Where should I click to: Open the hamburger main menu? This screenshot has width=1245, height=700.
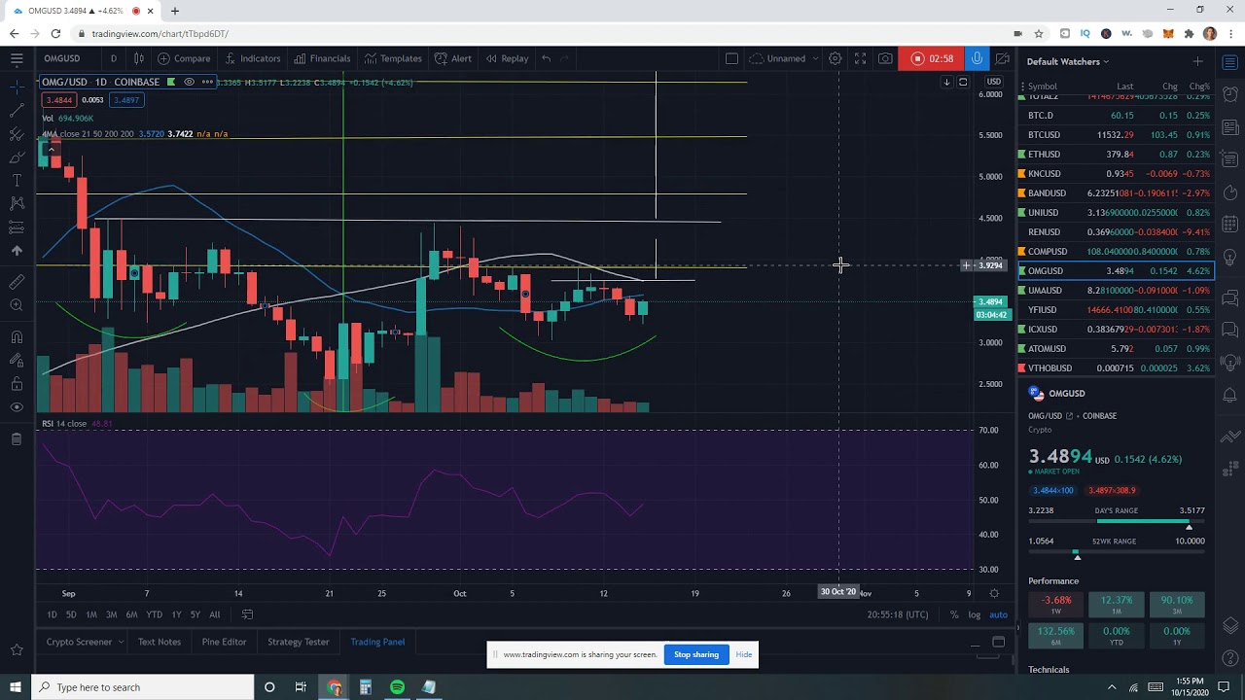pos(17,58)
